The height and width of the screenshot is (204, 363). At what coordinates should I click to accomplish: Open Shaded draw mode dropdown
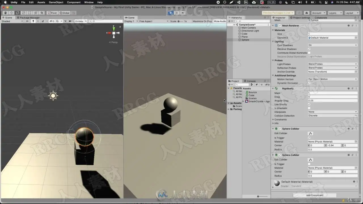[x=12, y=21]
